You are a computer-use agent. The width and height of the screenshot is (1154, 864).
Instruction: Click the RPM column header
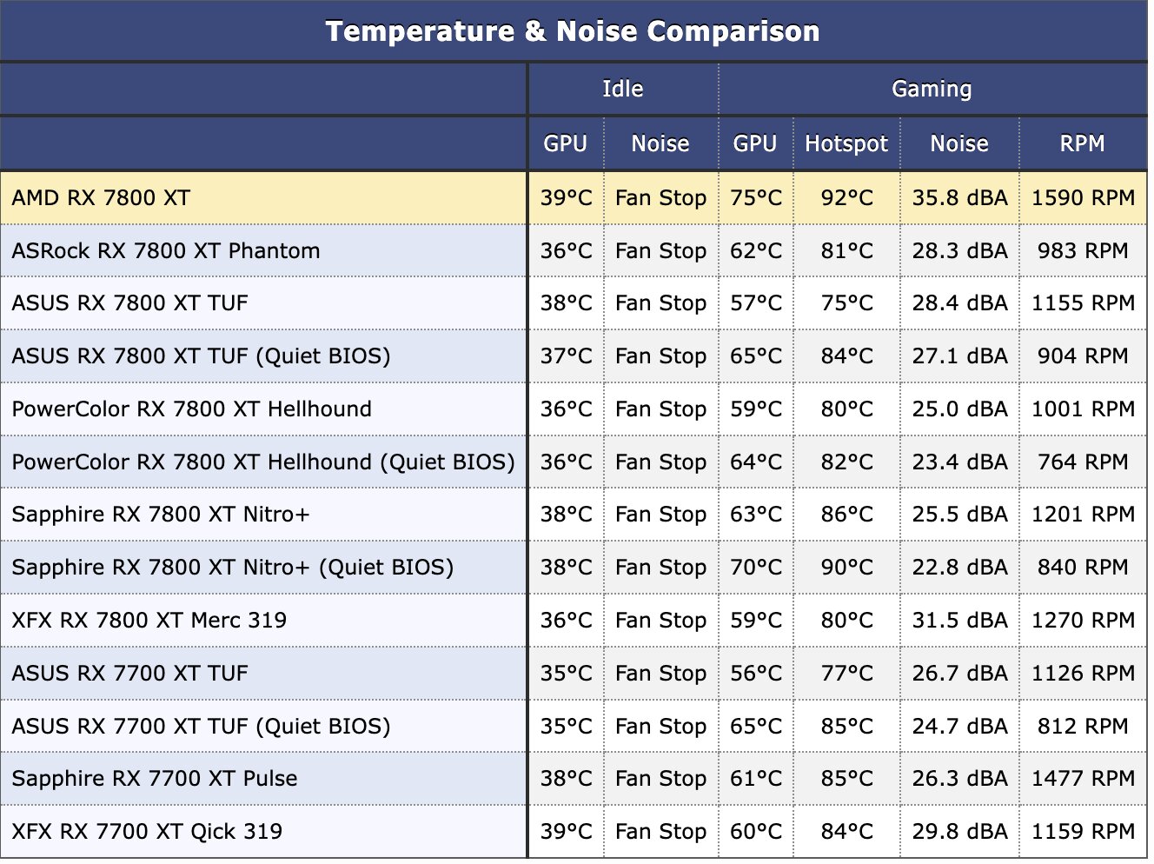click(x=1083, y=143)
